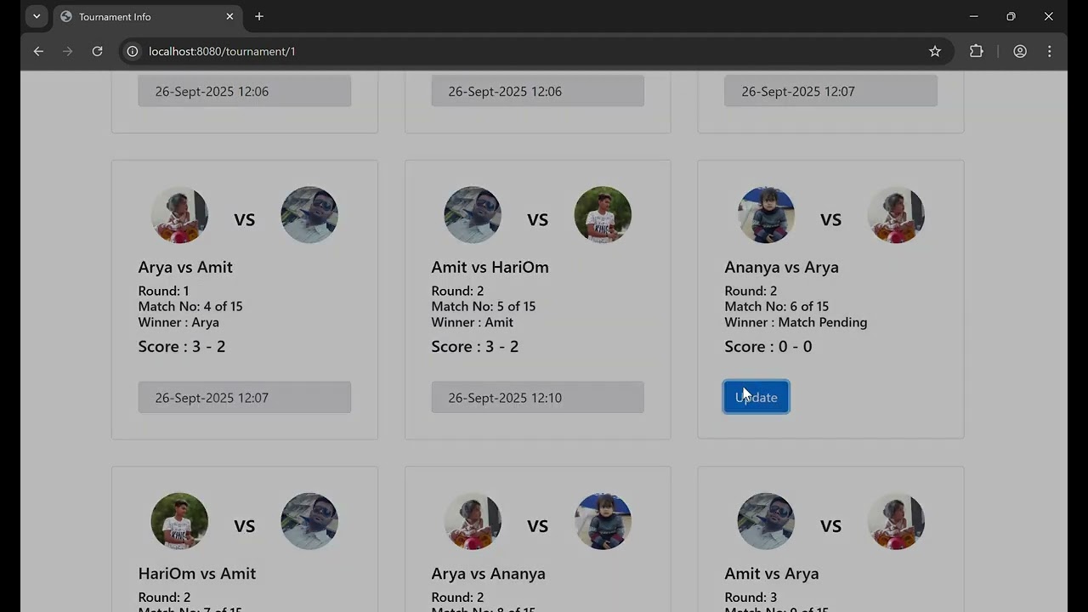Click the browser forward arrow
1088x612 pixels.
point(68,51)
